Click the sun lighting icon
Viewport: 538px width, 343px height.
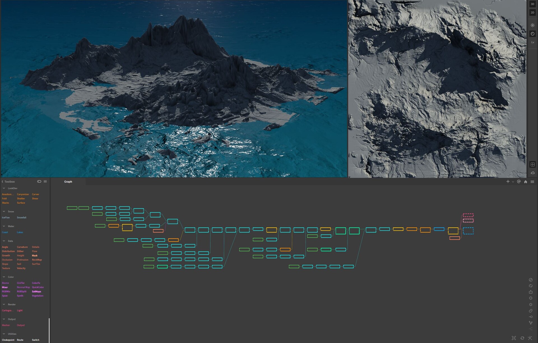(532, 25)
